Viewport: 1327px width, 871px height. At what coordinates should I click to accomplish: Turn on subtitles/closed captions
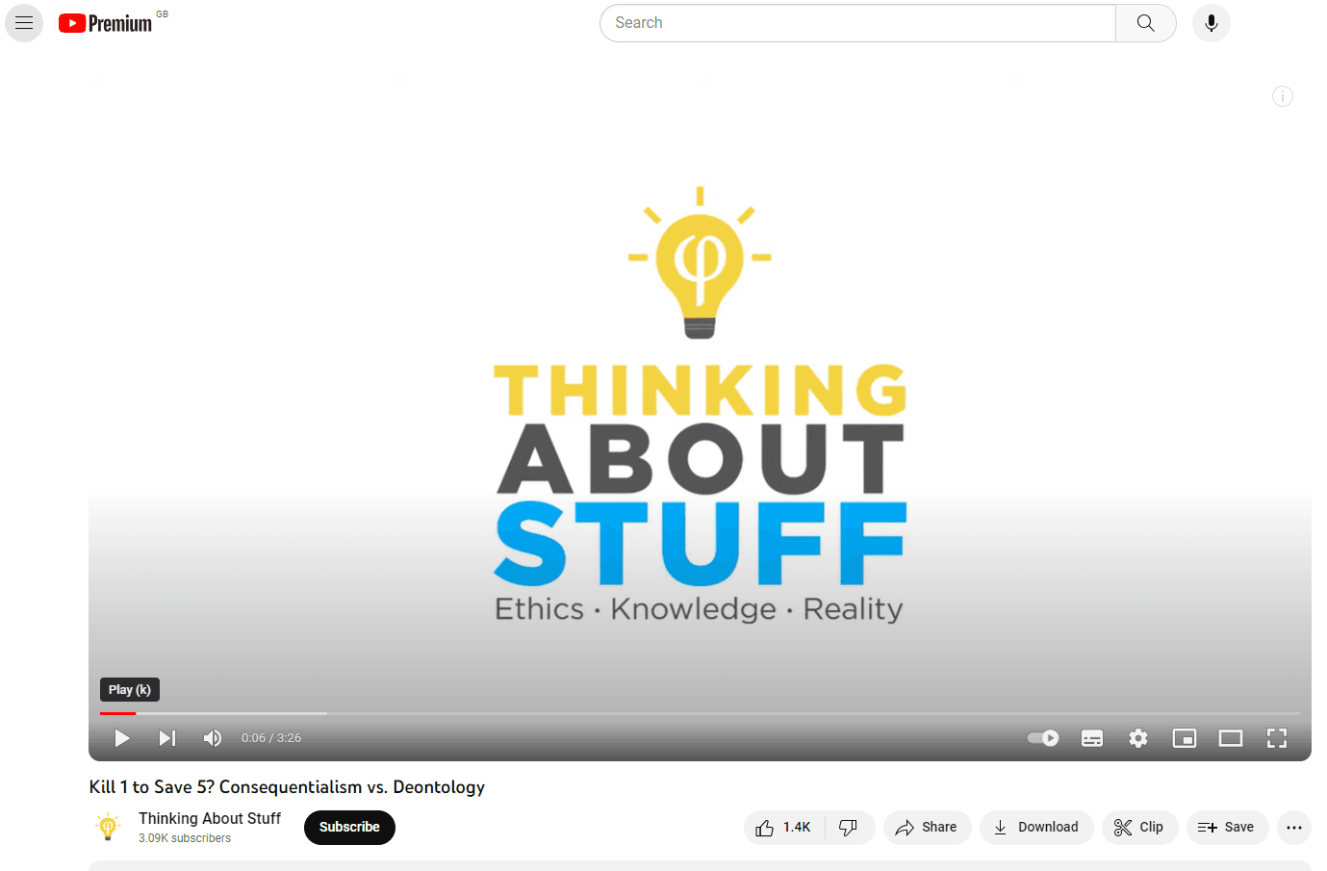pyautogui.click(x=1092, y=738)
